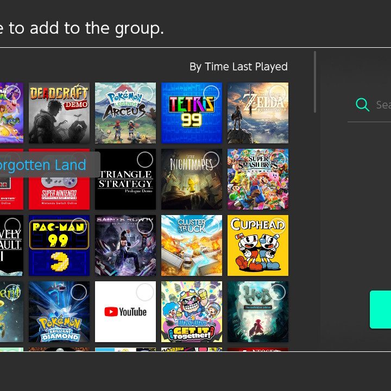The height and width of the screenshot is (391, 391).
Task: Click the vertical scrollbar beside the game grid
Action: (315, 82)
